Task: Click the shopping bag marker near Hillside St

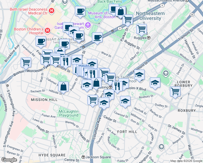Action: (x=63, y=87)
